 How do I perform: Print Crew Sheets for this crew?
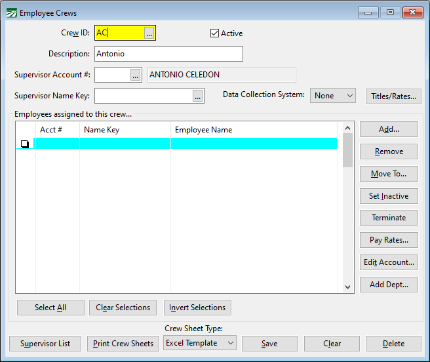(x=123, y=344)
